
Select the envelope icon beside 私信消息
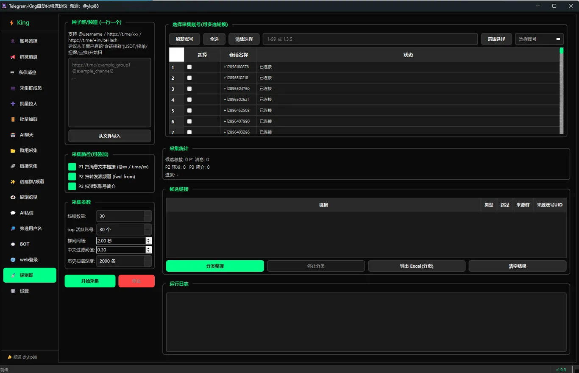pos(12,72)
